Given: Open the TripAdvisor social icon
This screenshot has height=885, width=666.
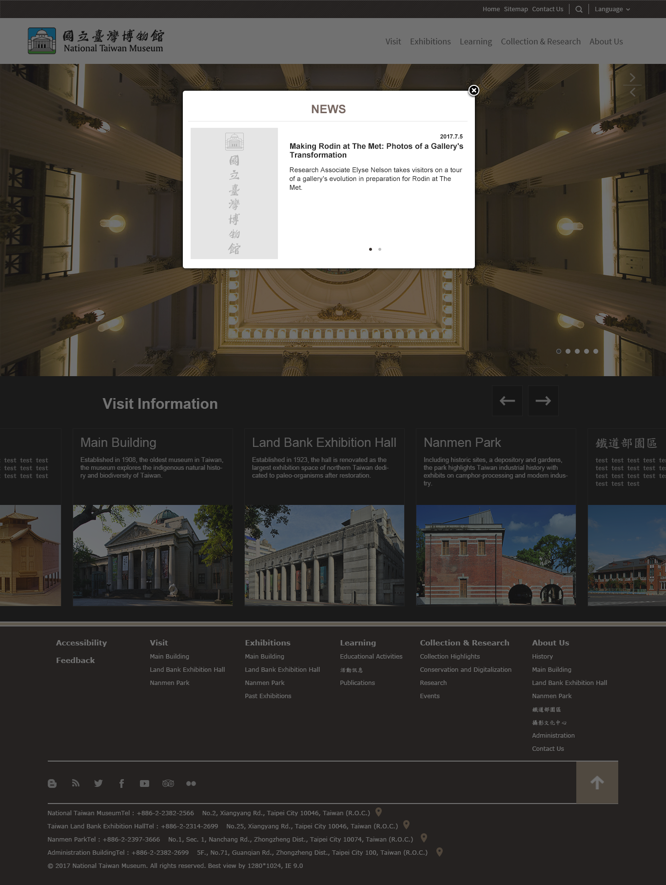Looking at the screenshot, I should 168,784.
